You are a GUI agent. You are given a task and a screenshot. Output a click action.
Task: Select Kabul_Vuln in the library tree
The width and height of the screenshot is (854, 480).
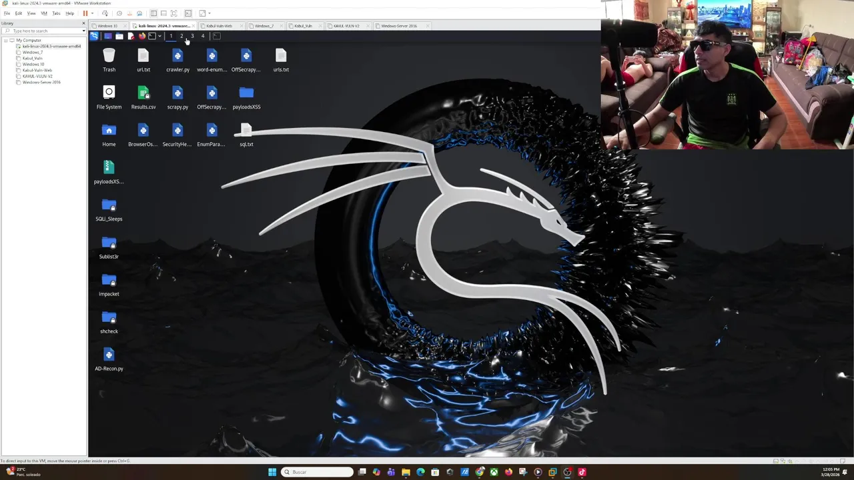click(32, 58)
